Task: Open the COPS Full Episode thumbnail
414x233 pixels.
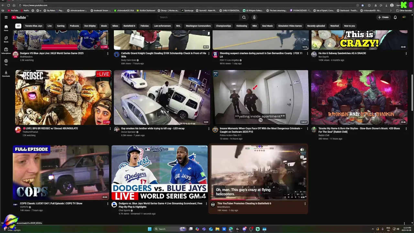Action: 61,172
